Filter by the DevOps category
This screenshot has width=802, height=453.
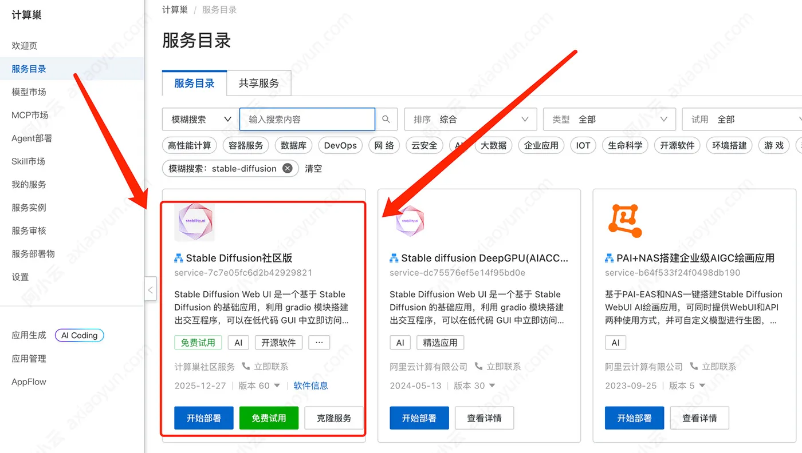tap(340, 145)
